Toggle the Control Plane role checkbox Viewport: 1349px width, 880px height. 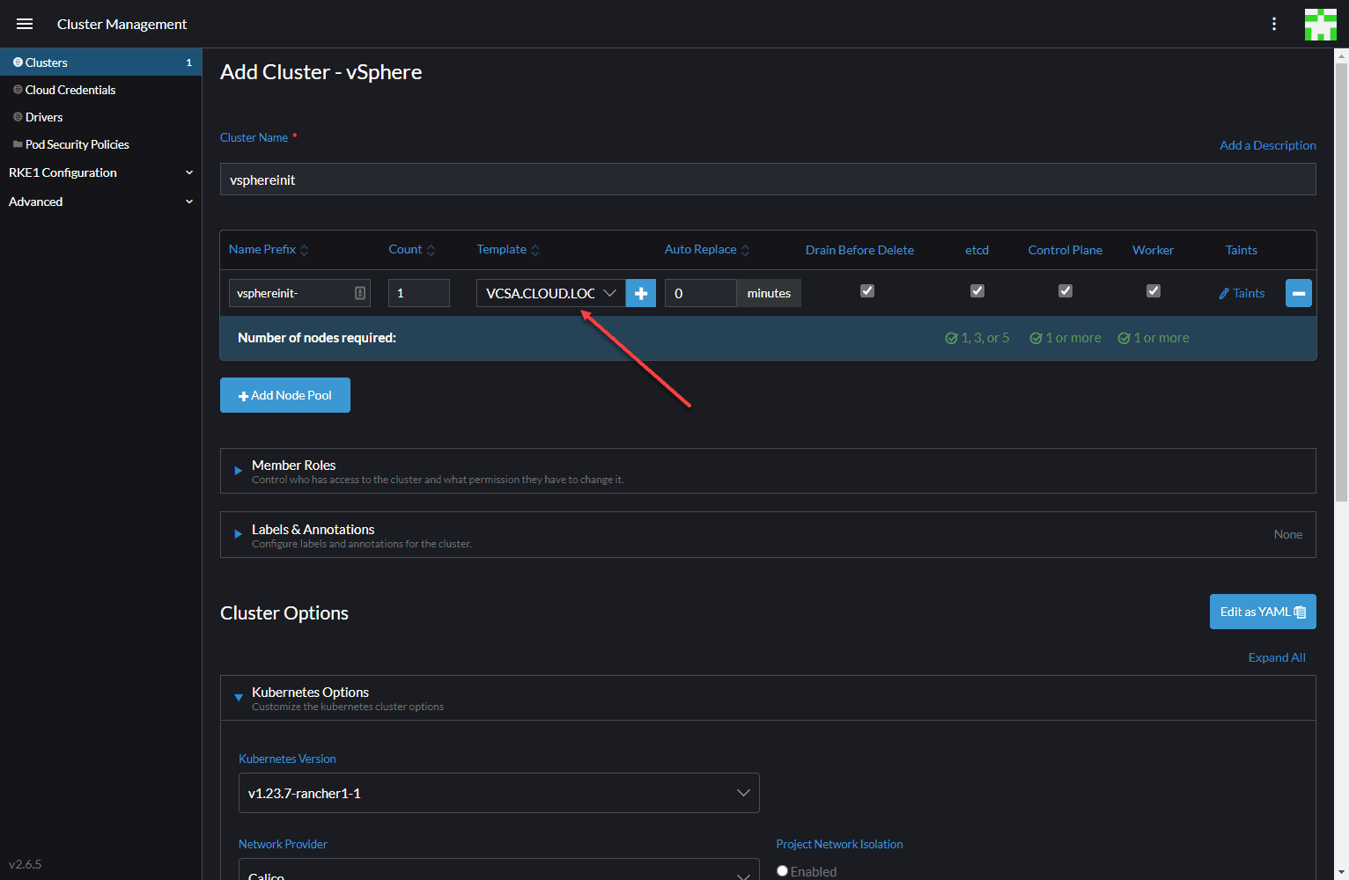point(1065,290)
